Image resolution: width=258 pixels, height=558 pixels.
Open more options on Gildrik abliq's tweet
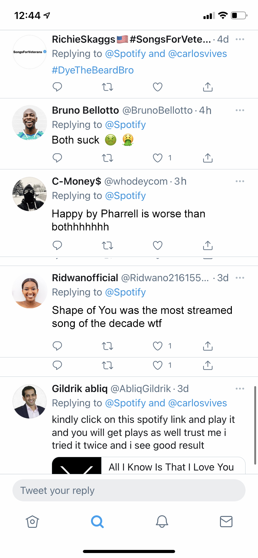pos(240,389)
